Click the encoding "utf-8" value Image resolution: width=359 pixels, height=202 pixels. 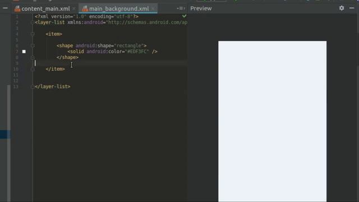click(123, 16)
